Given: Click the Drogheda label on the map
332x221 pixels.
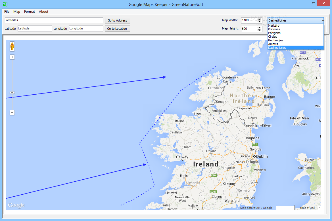Looking at the screenshot, I should (252, 138).
